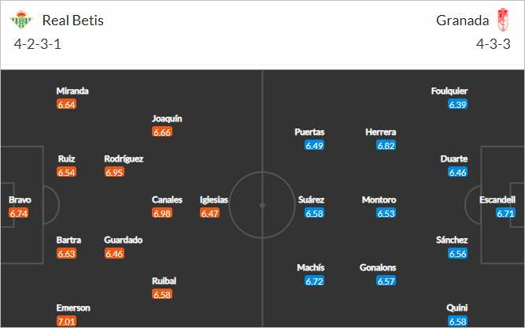Image resolution: width=525 pixels, height=328 pixels.
Task: Click Escandell's 6.71 rating badge
Action: tap(505, 213)
